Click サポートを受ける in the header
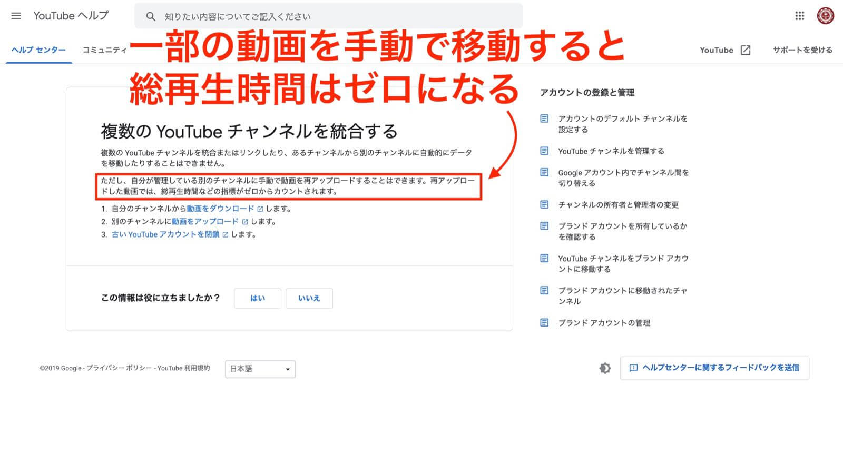The image size is (843, 474). point(802,50)
